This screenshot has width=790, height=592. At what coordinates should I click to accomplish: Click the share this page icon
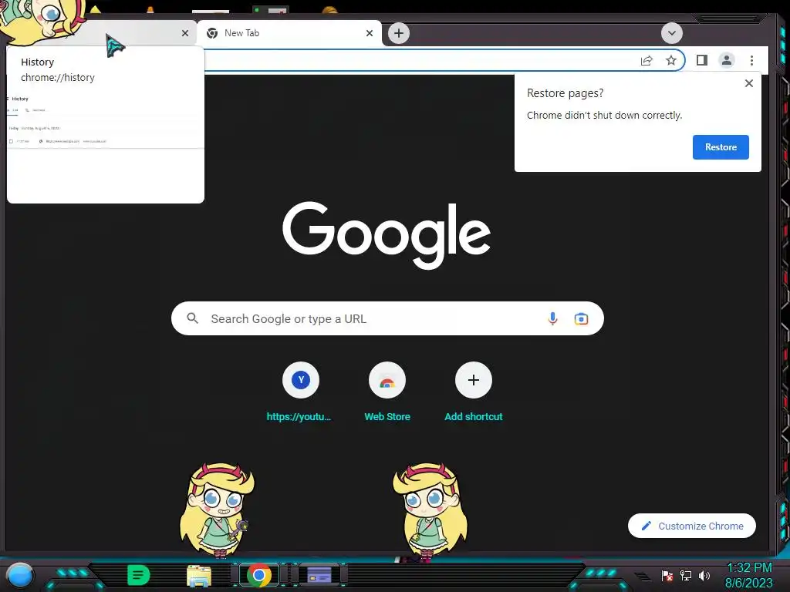pyautogui.click(x=647, y=60)
